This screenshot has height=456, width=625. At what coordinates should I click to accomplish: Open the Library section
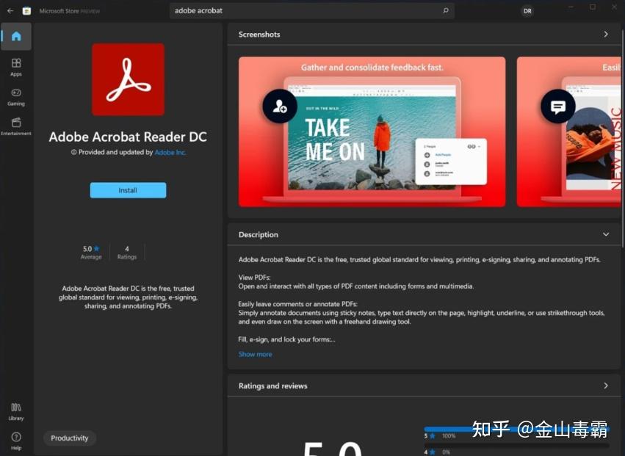tap(16, 411)
